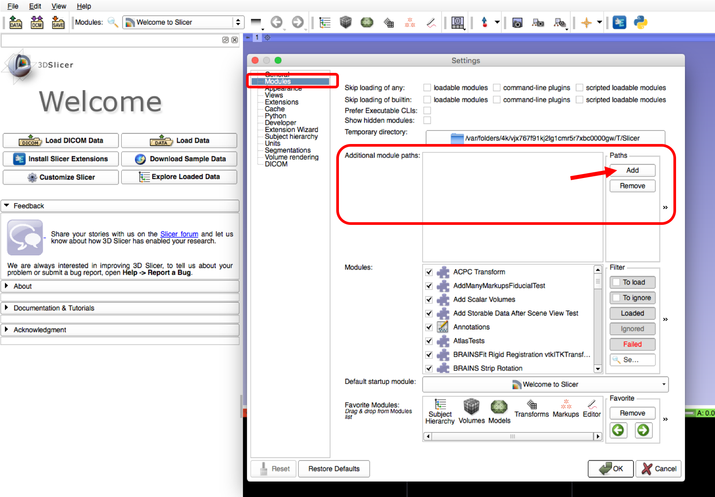The width and height of the screenshot is (715, 497).
Task: Click Download Sample Data button
Action: click(x=179, y=159)
